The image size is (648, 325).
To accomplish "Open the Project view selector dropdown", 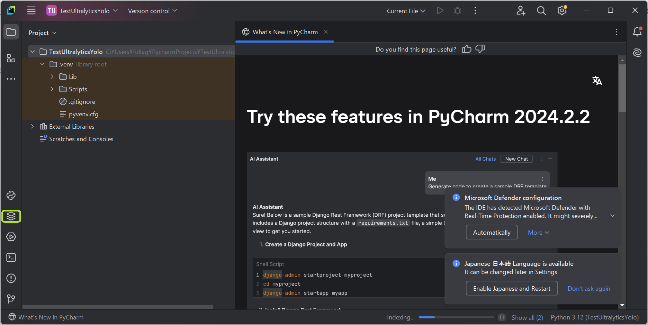I will click(x=42, y=33).
